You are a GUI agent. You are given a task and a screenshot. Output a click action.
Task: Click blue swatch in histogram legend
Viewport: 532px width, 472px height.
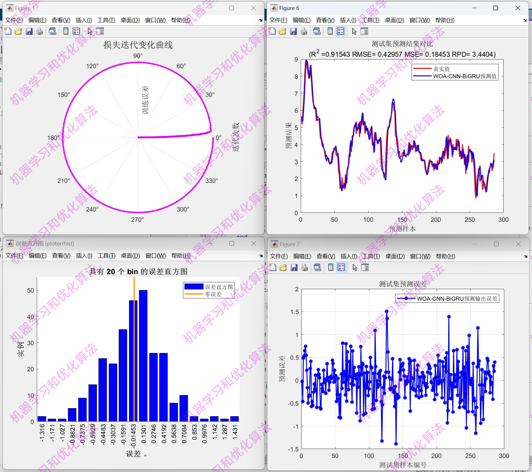[x=194, y=287]
